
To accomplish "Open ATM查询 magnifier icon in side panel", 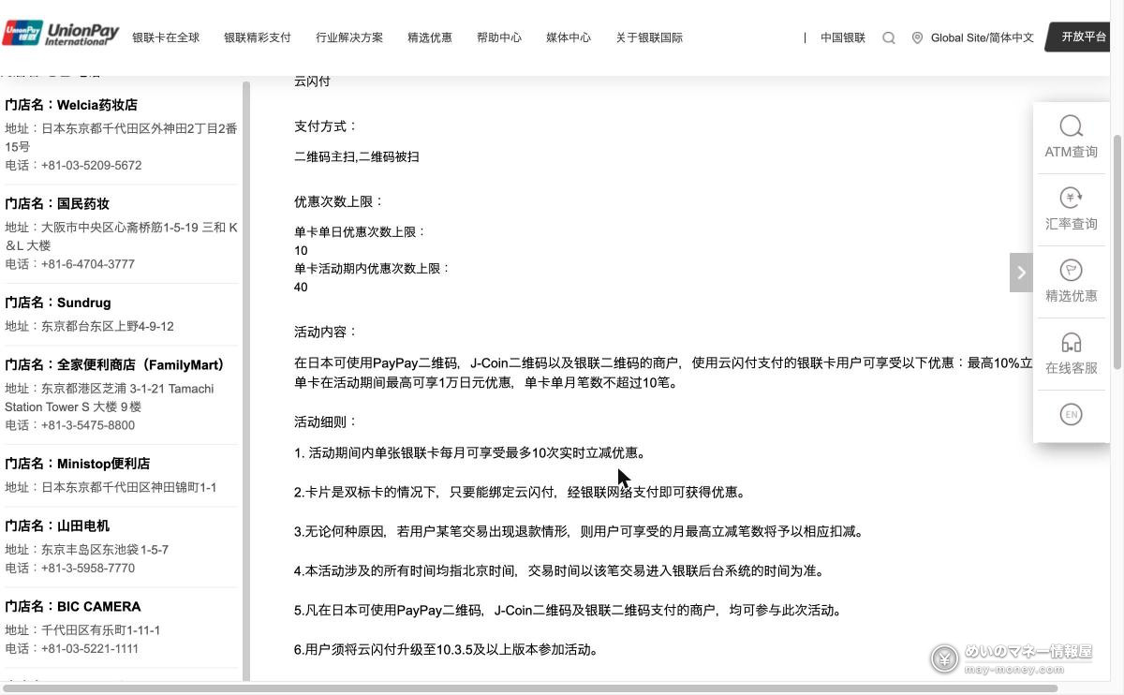I will [x=1071, y=126].
